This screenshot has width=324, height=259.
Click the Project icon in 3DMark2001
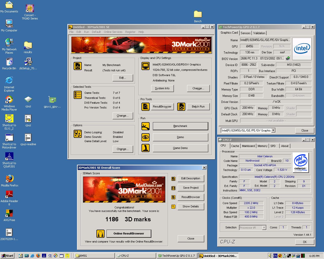[x=78, y=66]
